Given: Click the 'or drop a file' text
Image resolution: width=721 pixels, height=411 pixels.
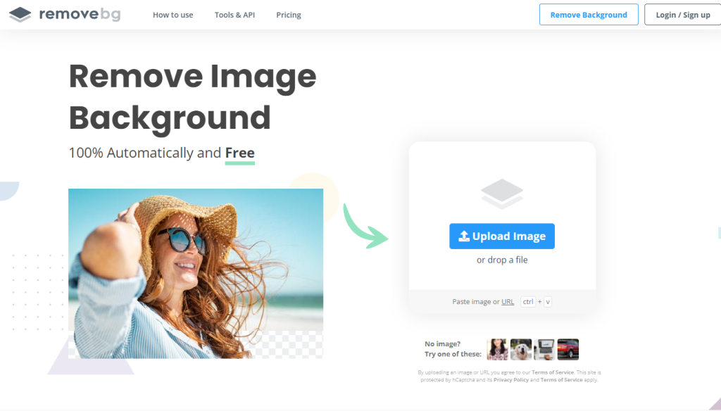Looking at the screenshot, I should pyautogui.click(x=501, y=260).
